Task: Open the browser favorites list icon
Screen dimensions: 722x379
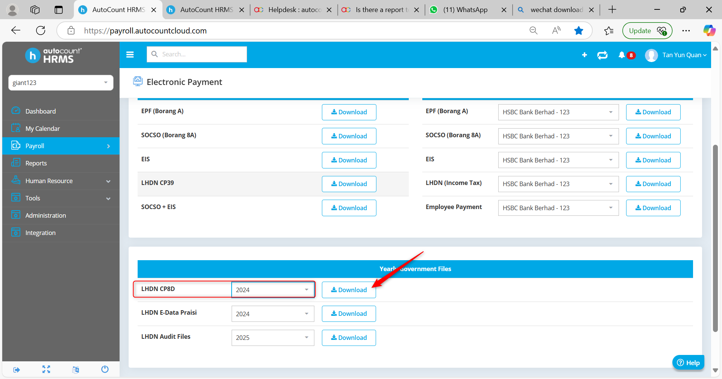Action: click(609, 31)
